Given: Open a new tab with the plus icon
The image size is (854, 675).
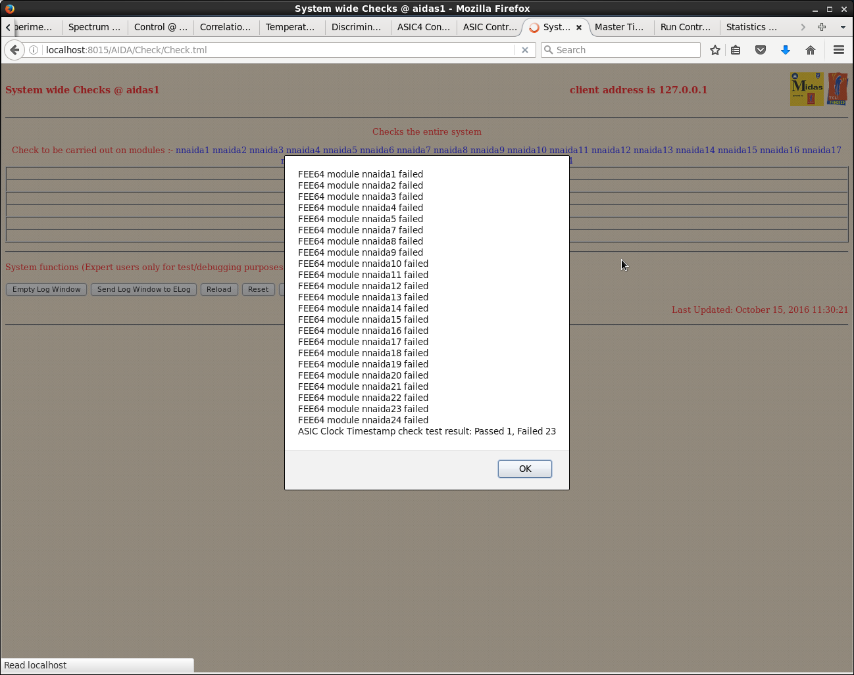Looking at the screenshot, I should point(822,27).
